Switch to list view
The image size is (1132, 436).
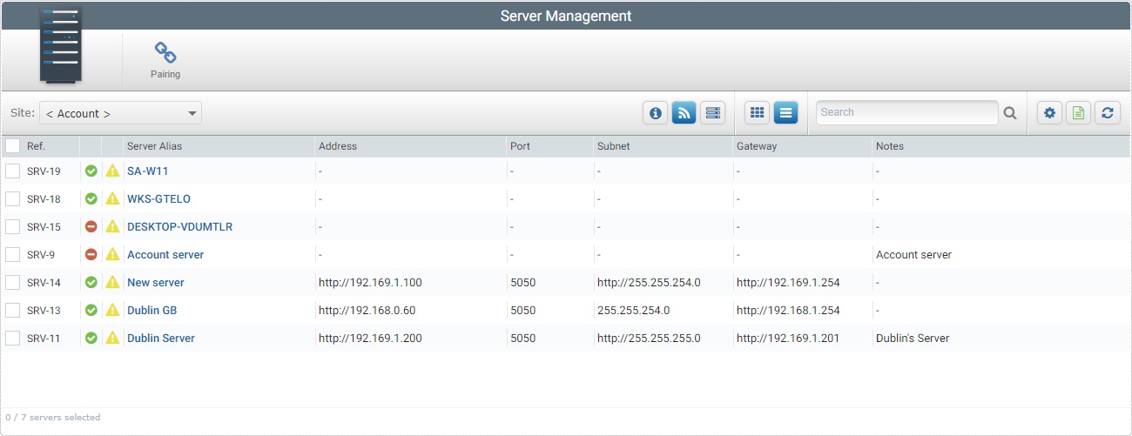tap(786, 112)
